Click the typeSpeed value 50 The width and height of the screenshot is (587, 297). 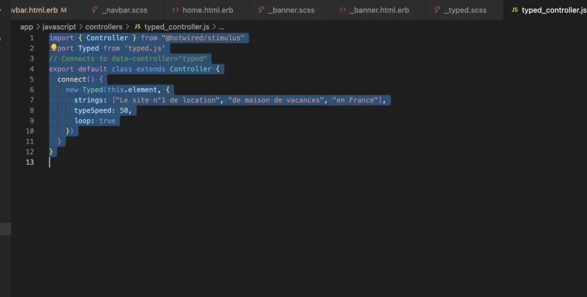click(124, 110)
